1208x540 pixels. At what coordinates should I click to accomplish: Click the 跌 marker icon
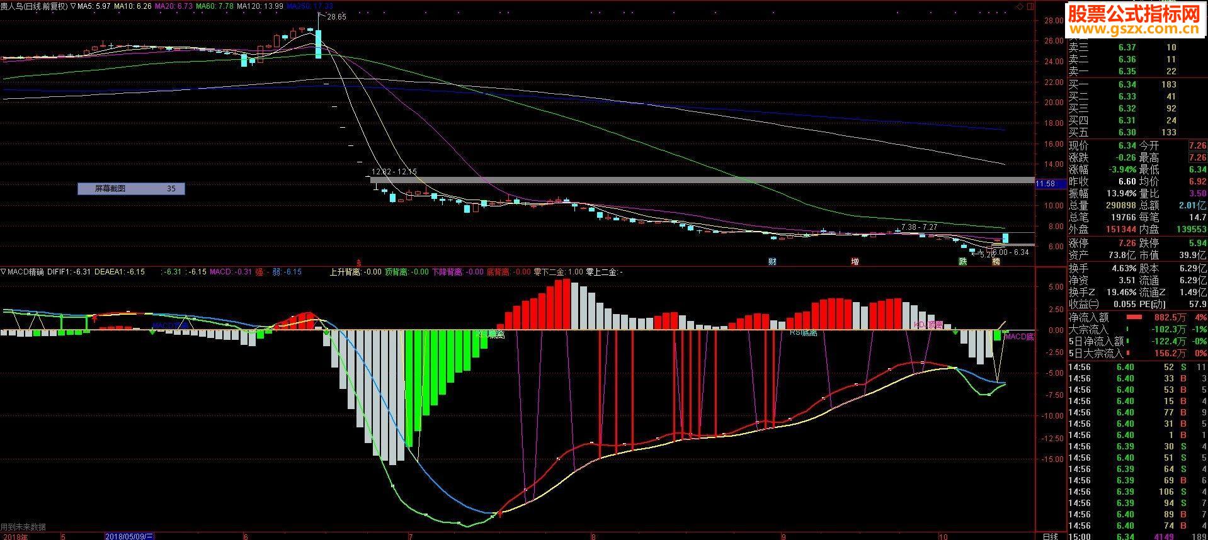coord(962,261)
